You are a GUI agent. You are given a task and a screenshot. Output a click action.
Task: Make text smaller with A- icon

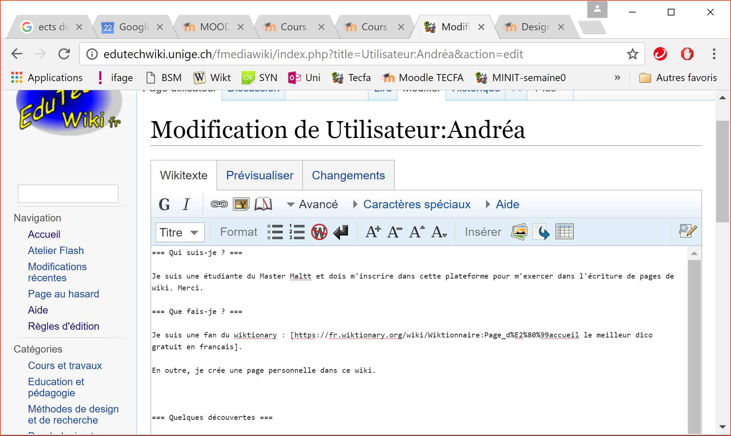click(395, 232)
